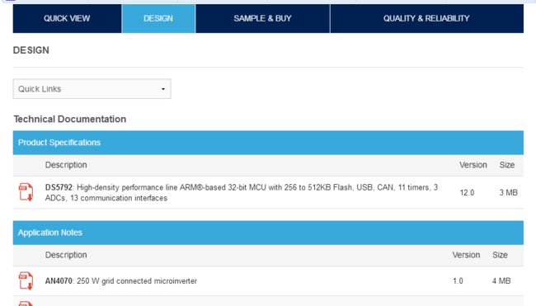
Task: Click the Application Notes section header
Action: tap(268, 233)
